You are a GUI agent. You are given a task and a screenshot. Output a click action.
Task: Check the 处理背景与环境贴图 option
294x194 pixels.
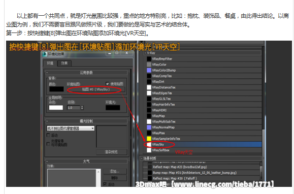pos(48,144)
